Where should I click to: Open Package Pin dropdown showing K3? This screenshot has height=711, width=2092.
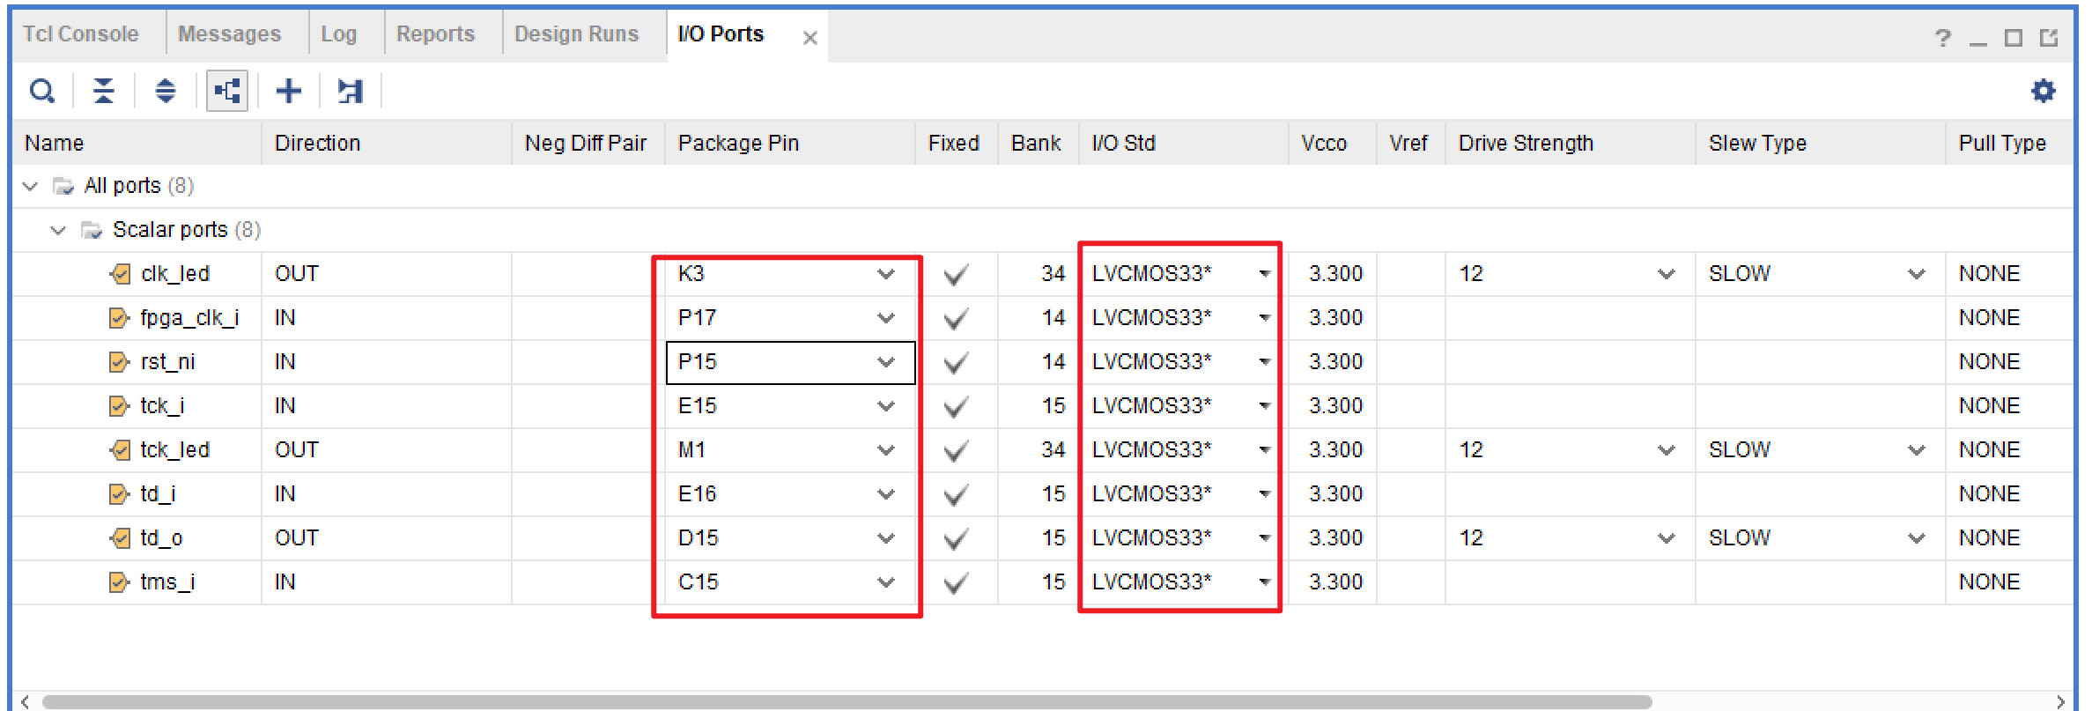pos(886,274)
